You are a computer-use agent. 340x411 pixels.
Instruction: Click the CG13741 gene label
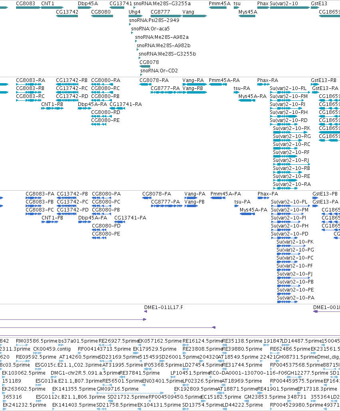121,4
